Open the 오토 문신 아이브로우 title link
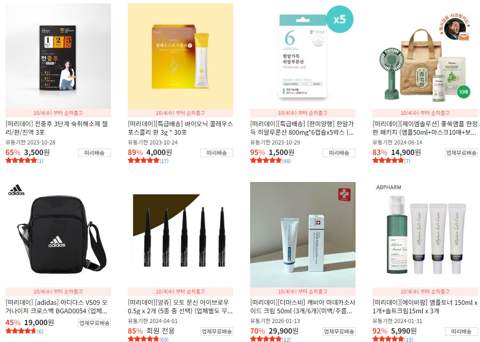This screenshot has width=480, height=342. (180, 307)
